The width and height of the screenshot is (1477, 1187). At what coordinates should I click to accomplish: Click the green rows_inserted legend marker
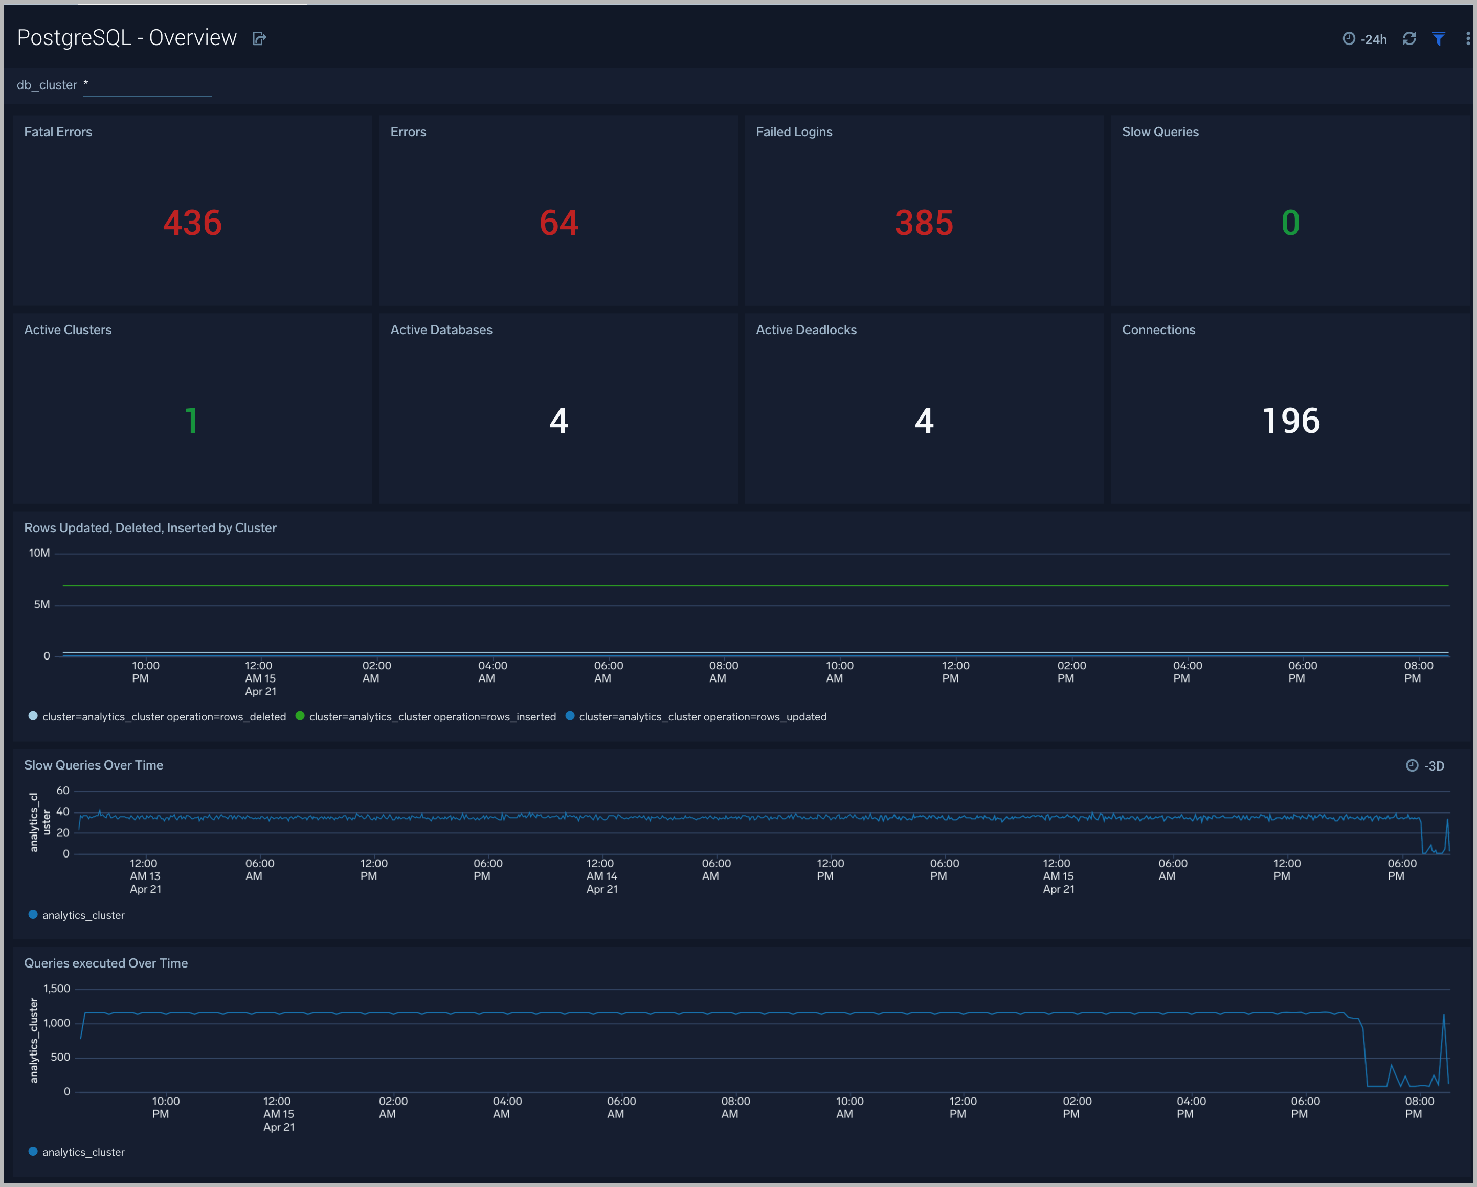pos(299,716)
